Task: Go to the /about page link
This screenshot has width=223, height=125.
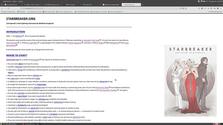Action: pyautogui.click(x=20, y=64)
